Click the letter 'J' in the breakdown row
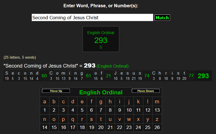 point(116,73)
